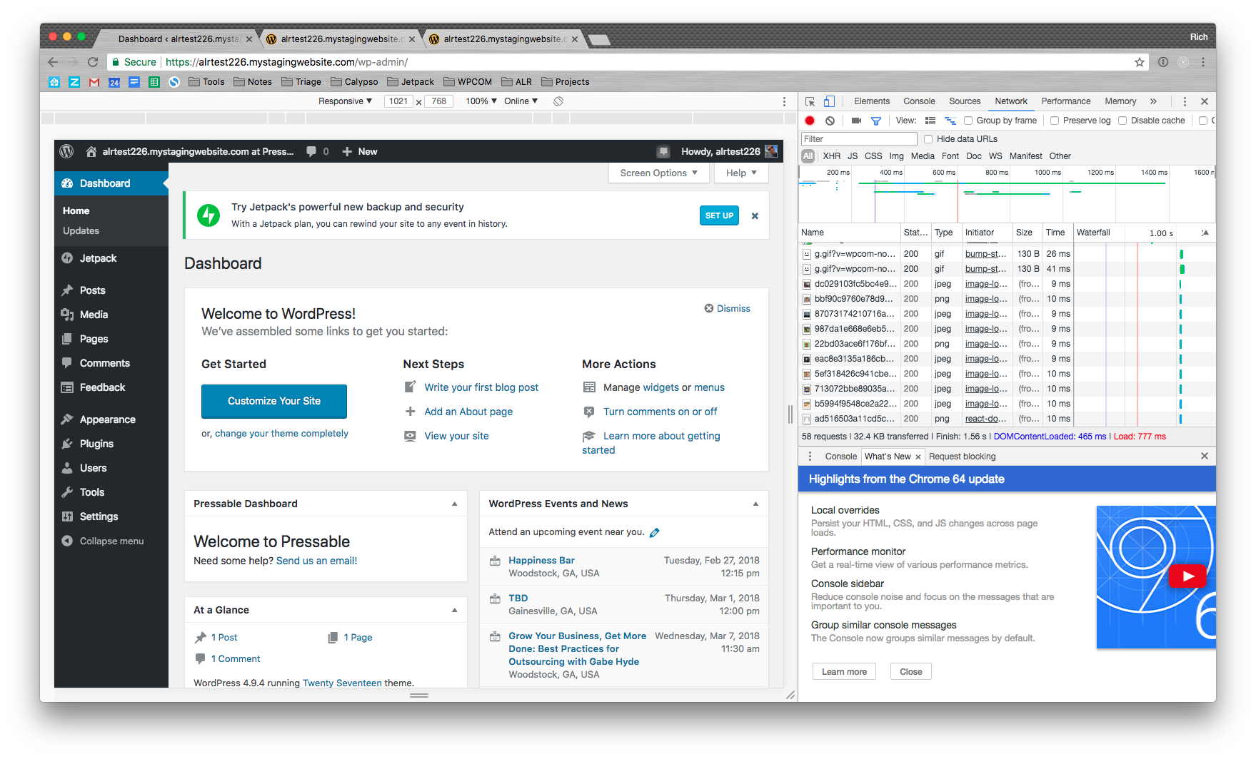Clear network requests using the clear icon
This screenshot has height=759, width=1256.
coord(829,120)
